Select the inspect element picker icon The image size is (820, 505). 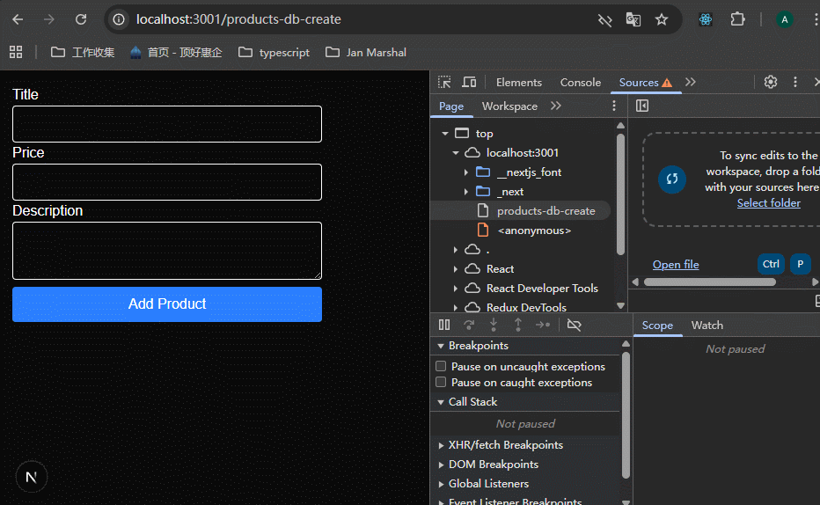point(444,82)
